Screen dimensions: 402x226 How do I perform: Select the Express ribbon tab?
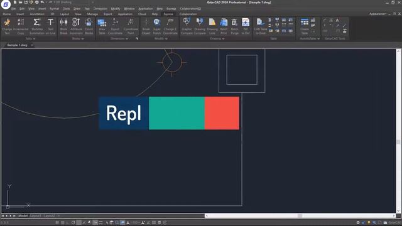coord(168,14)
